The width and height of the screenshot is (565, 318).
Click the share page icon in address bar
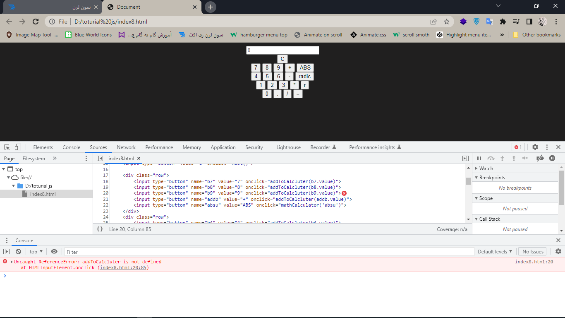point(433,22)
